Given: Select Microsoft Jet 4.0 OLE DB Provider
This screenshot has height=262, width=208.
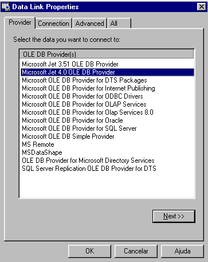Looking at the screenshot, I should point(107,72).
